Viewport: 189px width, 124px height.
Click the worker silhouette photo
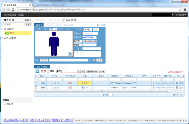54,44
